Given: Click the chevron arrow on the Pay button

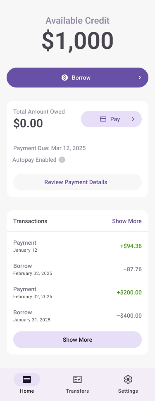Looking at the screenshot, I should tap(133, 119).
